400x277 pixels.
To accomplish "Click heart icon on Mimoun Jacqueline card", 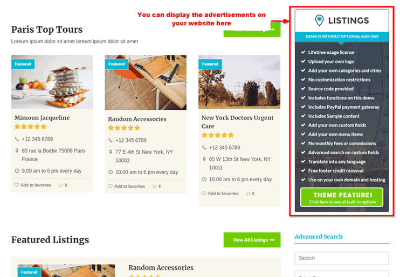I will point(17,185).
